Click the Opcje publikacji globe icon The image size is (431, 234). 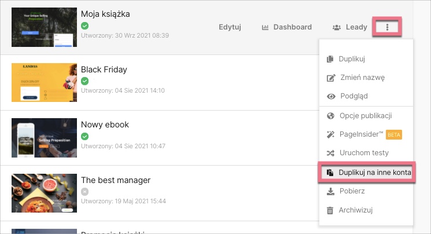(x=330, y=115)
